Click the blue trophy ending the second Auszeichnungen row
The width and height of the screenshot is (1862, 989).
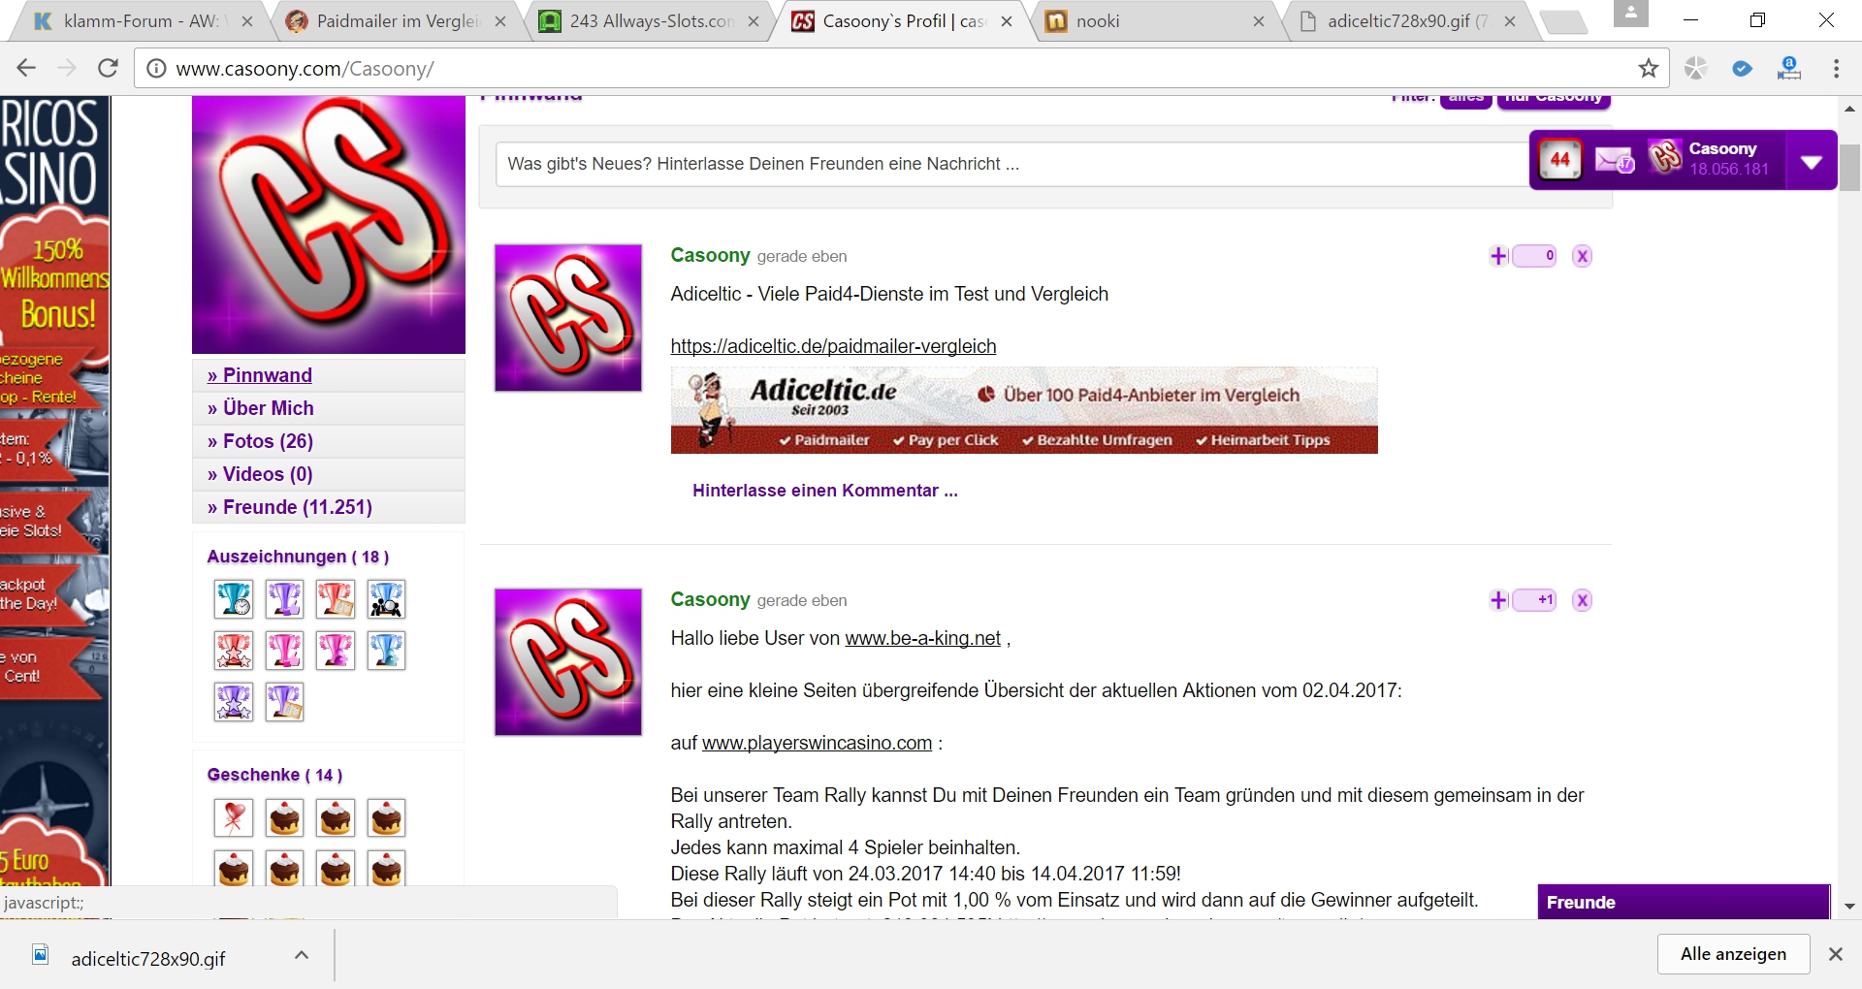[x=386, y=651]
